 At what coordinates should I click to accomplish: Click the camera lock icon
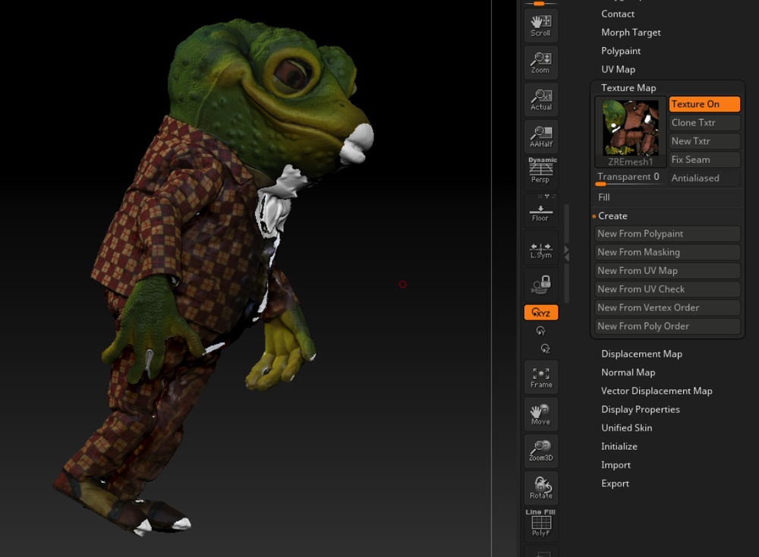[540, 285]
